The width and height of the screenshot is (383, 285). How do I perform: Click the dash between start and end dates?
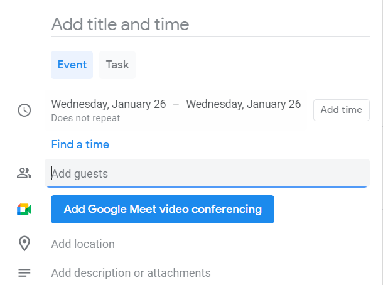click(x=176, y=104)
